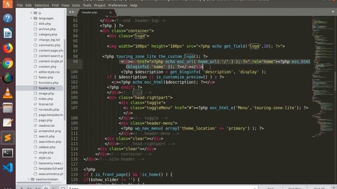
Task: Open the Find menu
Action: click(55, 5)
